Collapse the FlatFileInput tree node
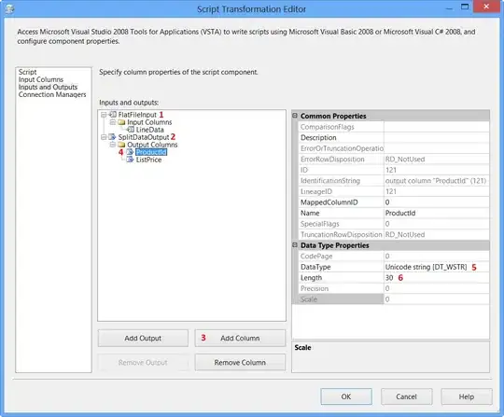Image resolution: width=504 pixels, height=417 pixels. coord(104,115)
